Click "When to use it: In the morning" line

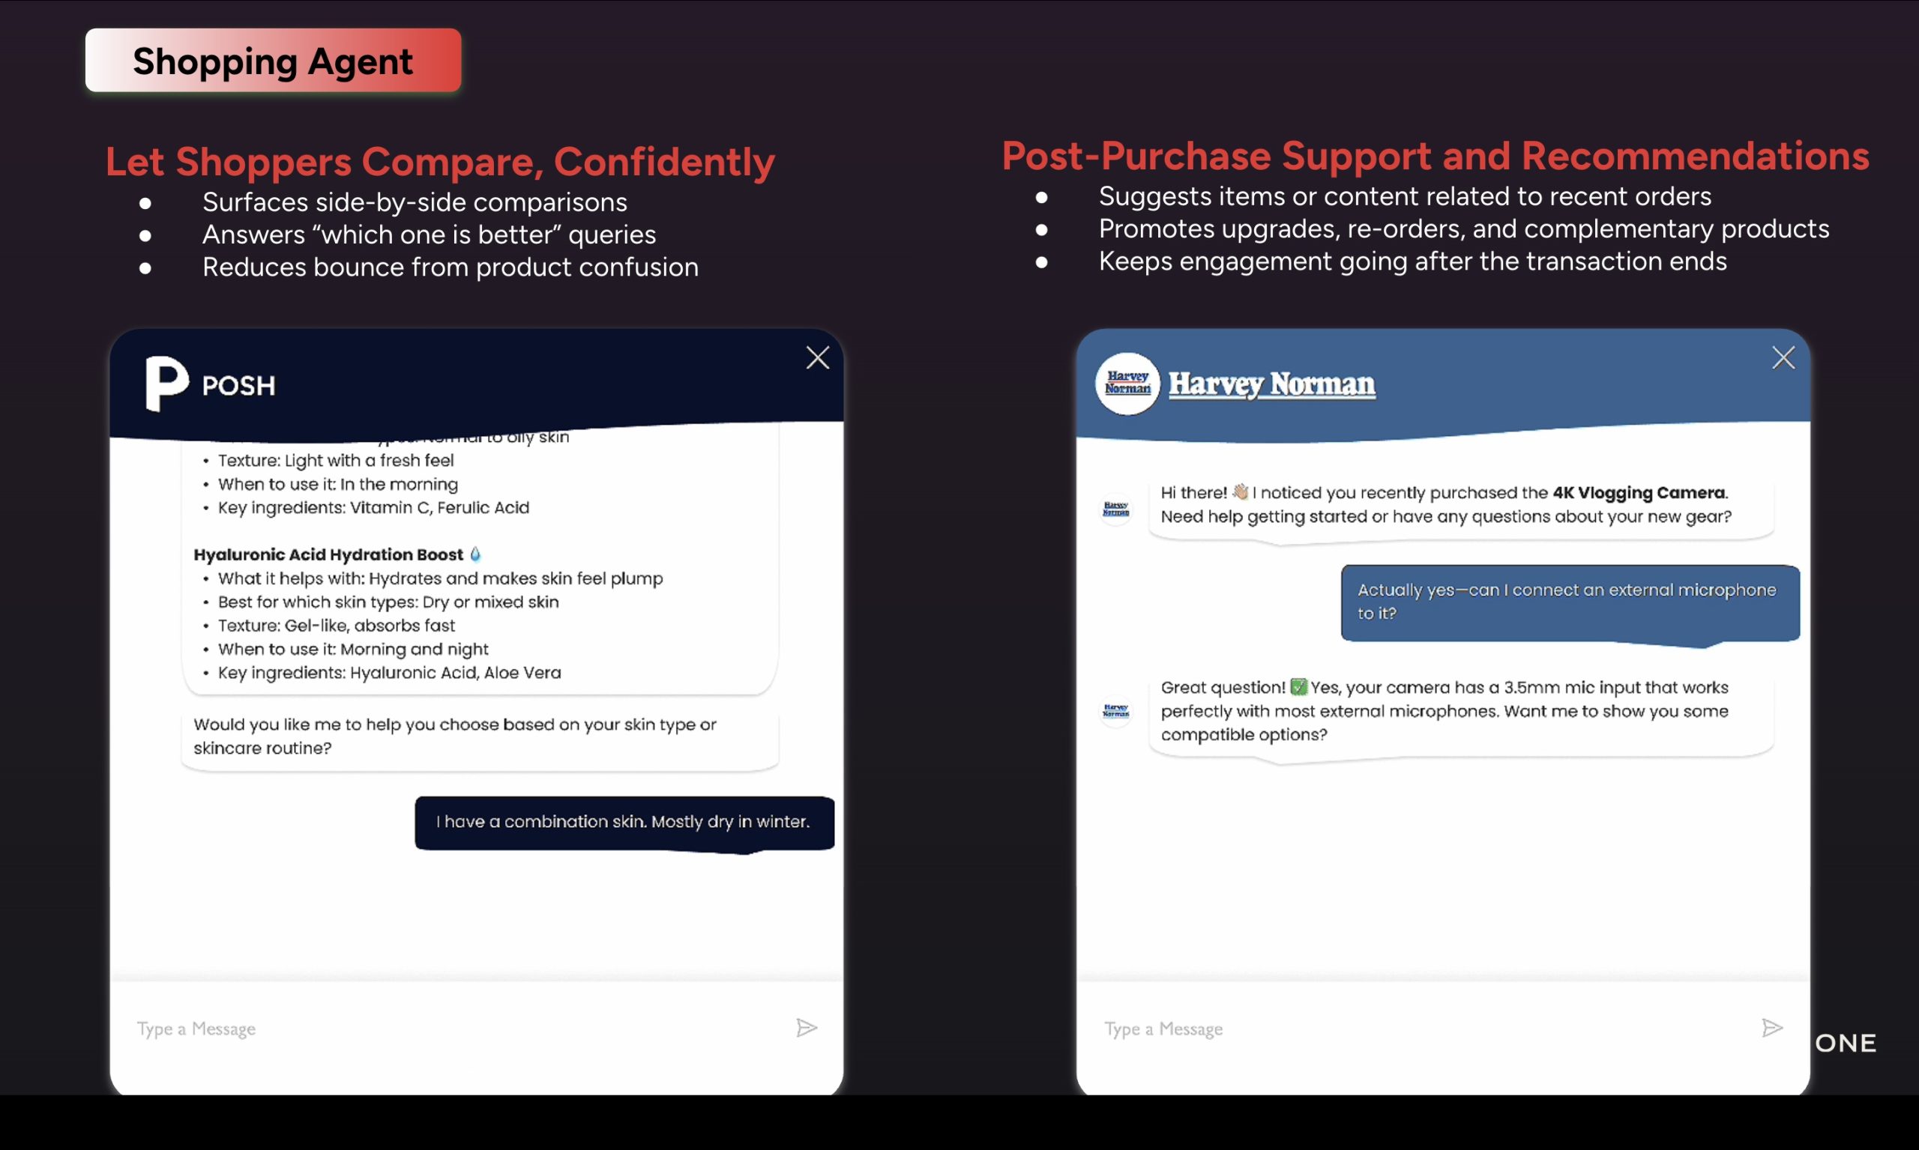click(x=338, y=484)
